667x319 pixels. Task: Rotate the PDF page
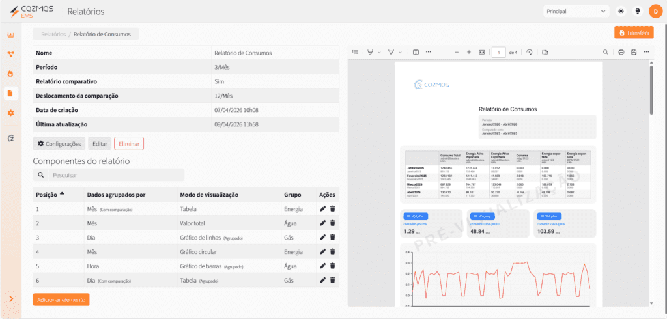[x=529, y=52]
